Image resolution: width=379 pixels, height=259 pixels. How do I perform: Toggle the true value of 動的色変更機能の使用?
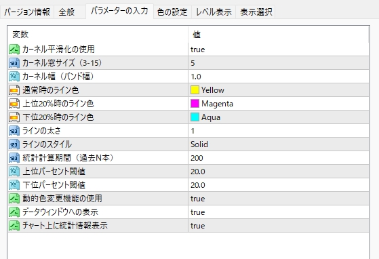279,199
